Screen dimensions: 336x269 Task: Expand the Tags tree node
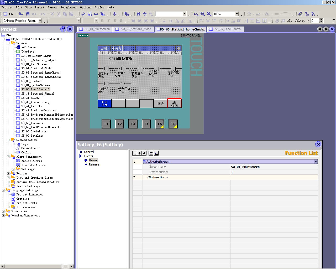pyautogui.click(x=13, y=144)
